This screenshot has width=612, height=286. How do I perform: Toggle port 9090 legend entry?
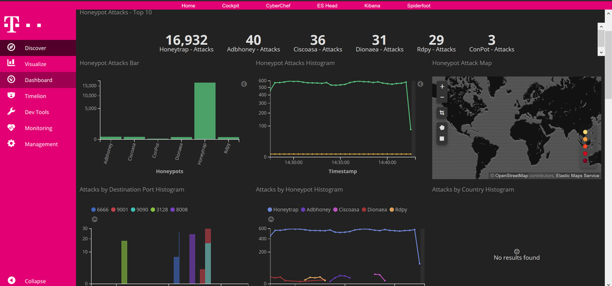tap(140, 209)
